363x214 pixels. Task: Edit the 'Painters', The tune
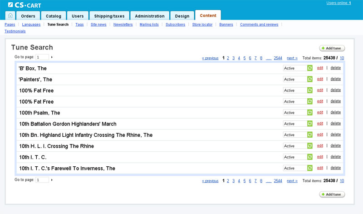[x=320, y=79]
